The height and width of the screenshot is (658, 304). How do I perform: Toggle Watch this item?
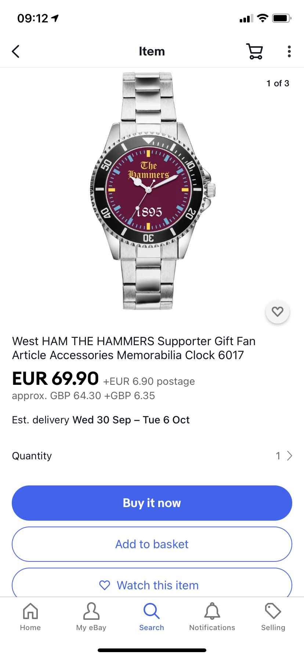pos(152,585)
